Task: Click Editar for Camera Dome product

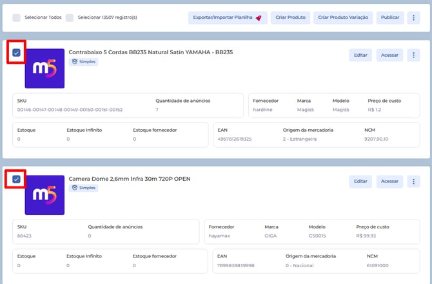Action: coord(360,181)
